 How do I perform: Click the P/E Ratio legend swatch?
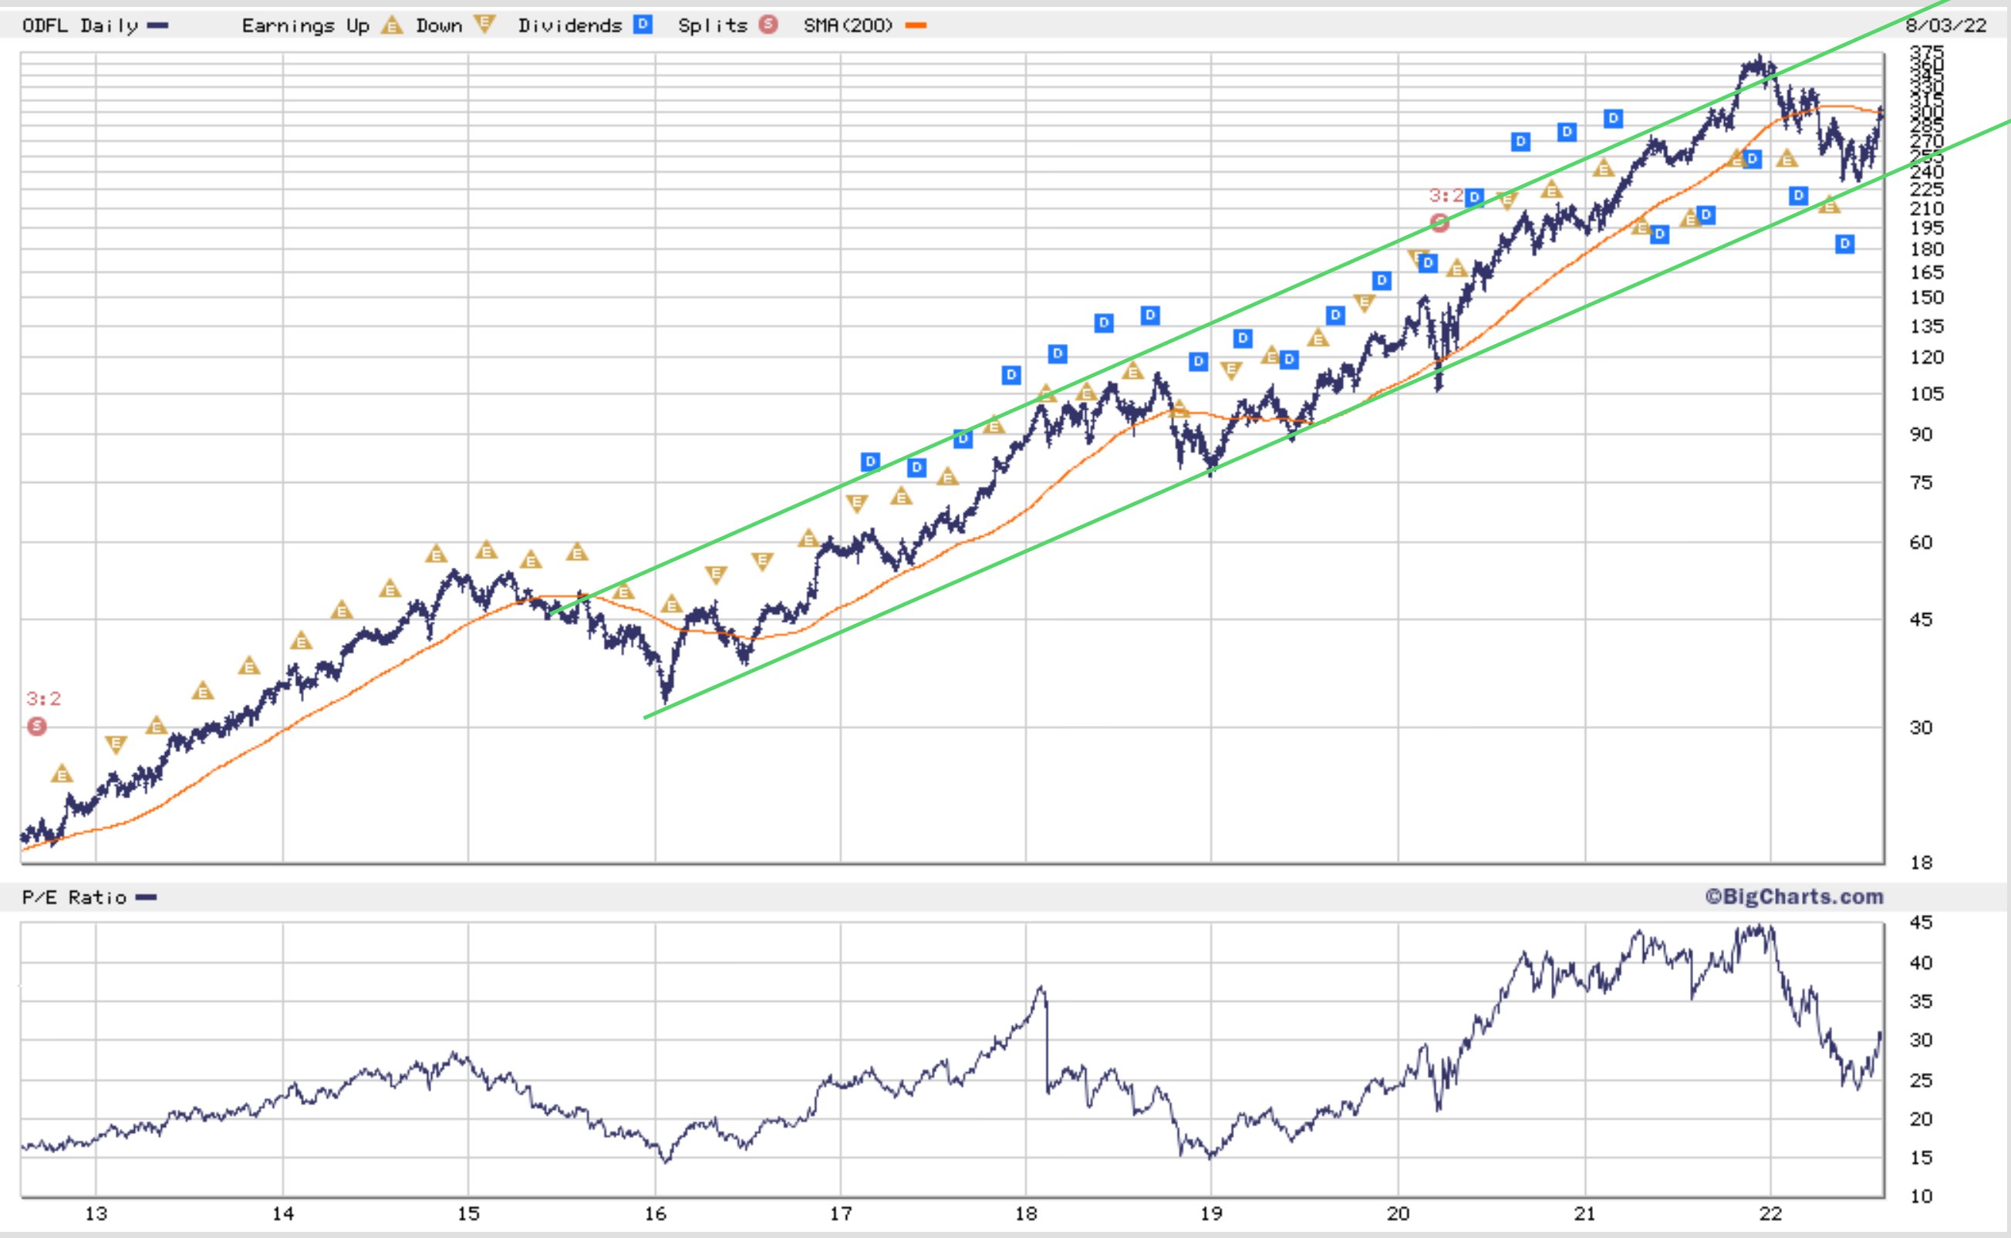(x=147, y=898)
